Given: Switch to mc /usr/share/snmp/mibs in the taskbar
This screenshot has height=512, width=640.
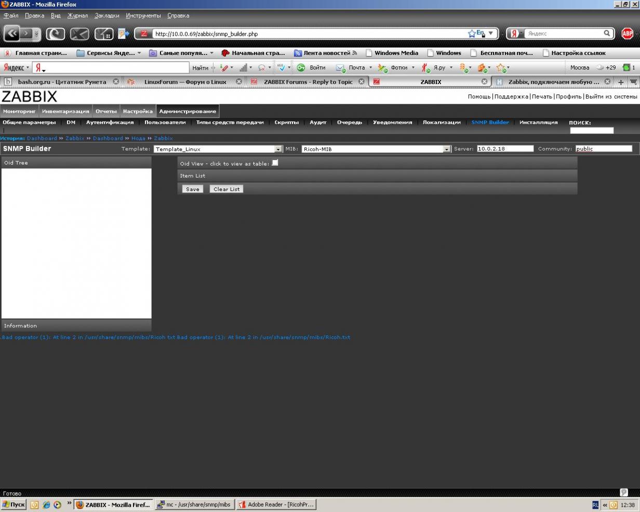Looking at the screenshot, I should pyautogui.click(x=195, y=505).
